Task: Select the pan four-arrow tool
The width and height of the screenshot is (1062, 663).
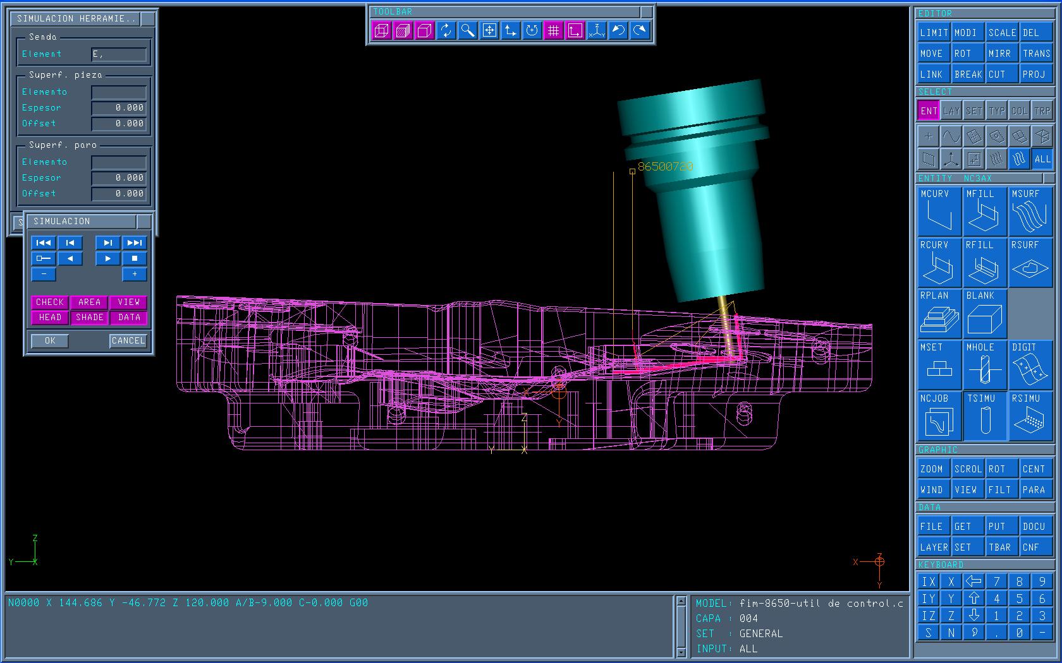Action: pos(489,30)
